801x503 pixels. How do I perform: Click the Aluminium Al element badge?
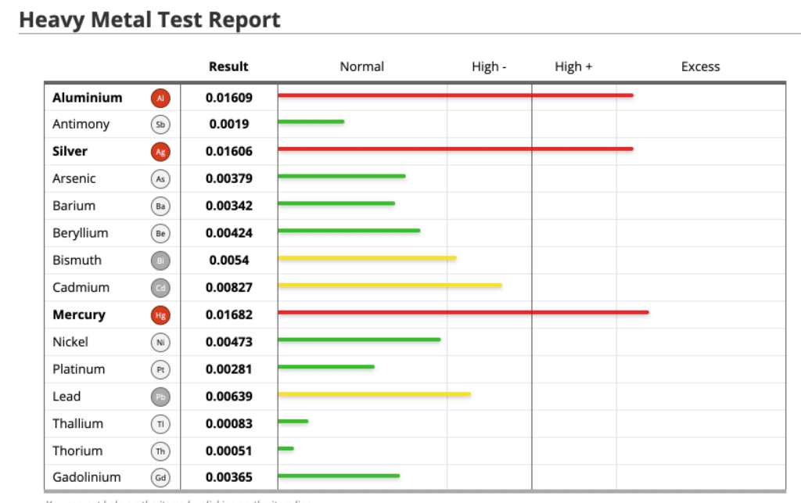[x=160, y=98]
